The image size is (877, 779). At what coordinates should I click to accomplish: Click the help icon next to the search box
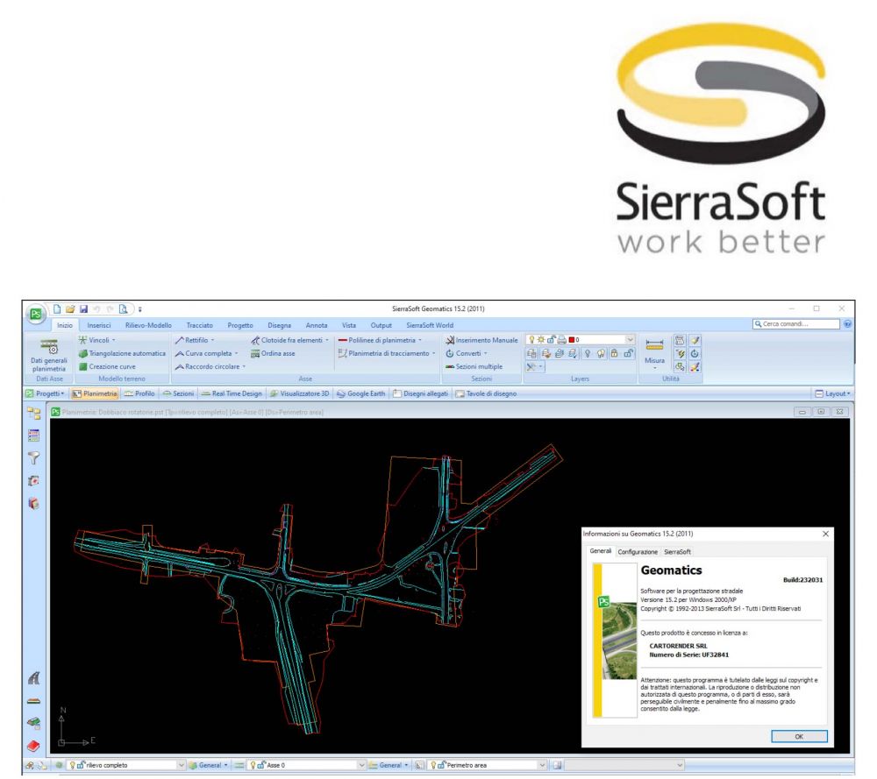[847, 324]
